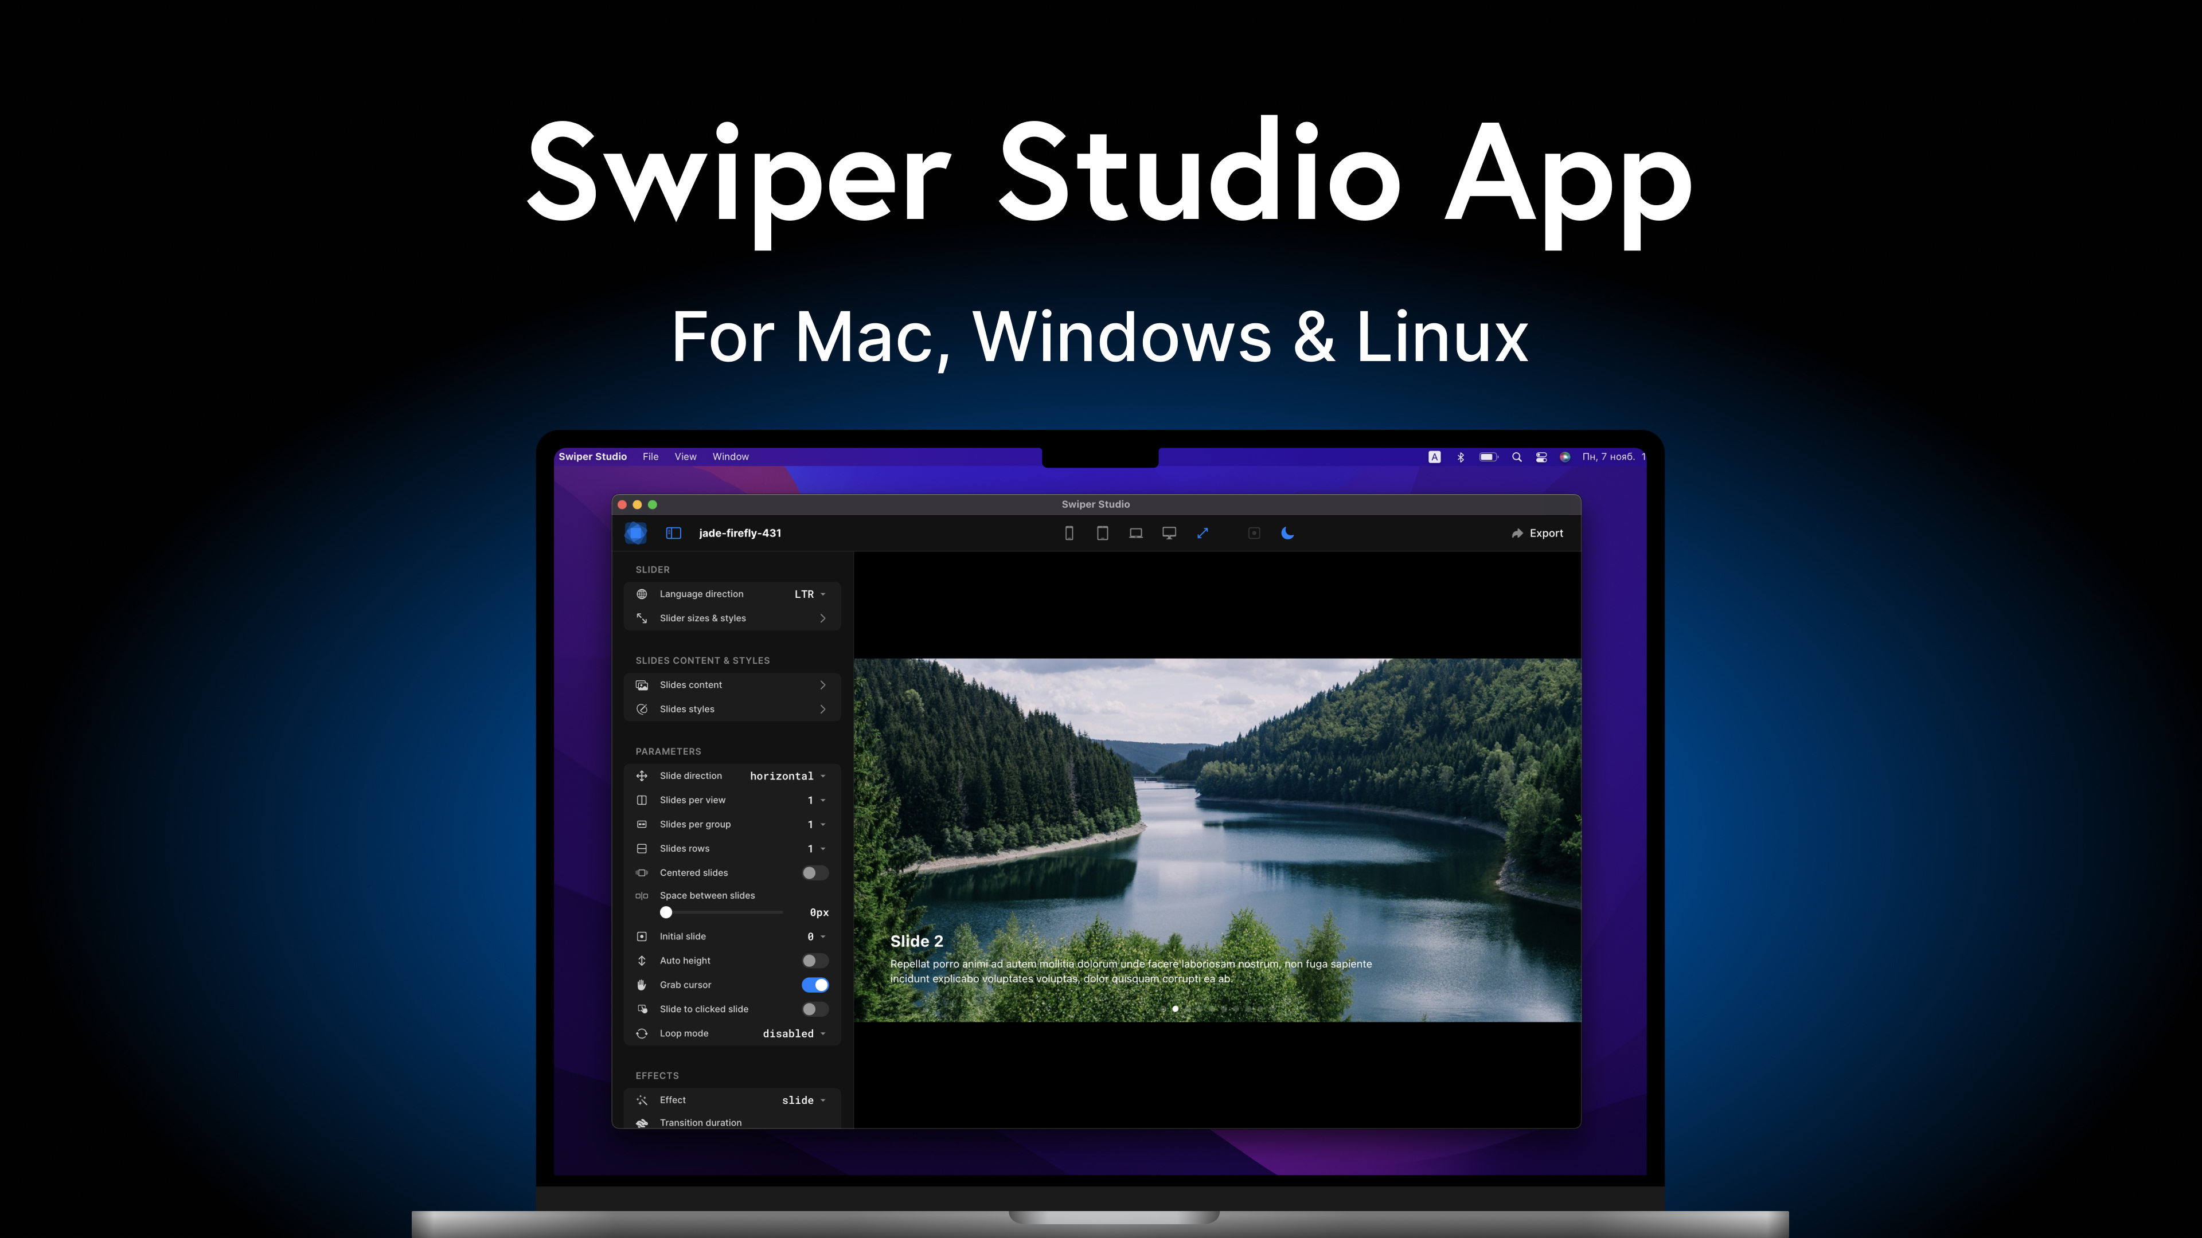
Task: Click the Transition duration label
Action: (701, 1123)
